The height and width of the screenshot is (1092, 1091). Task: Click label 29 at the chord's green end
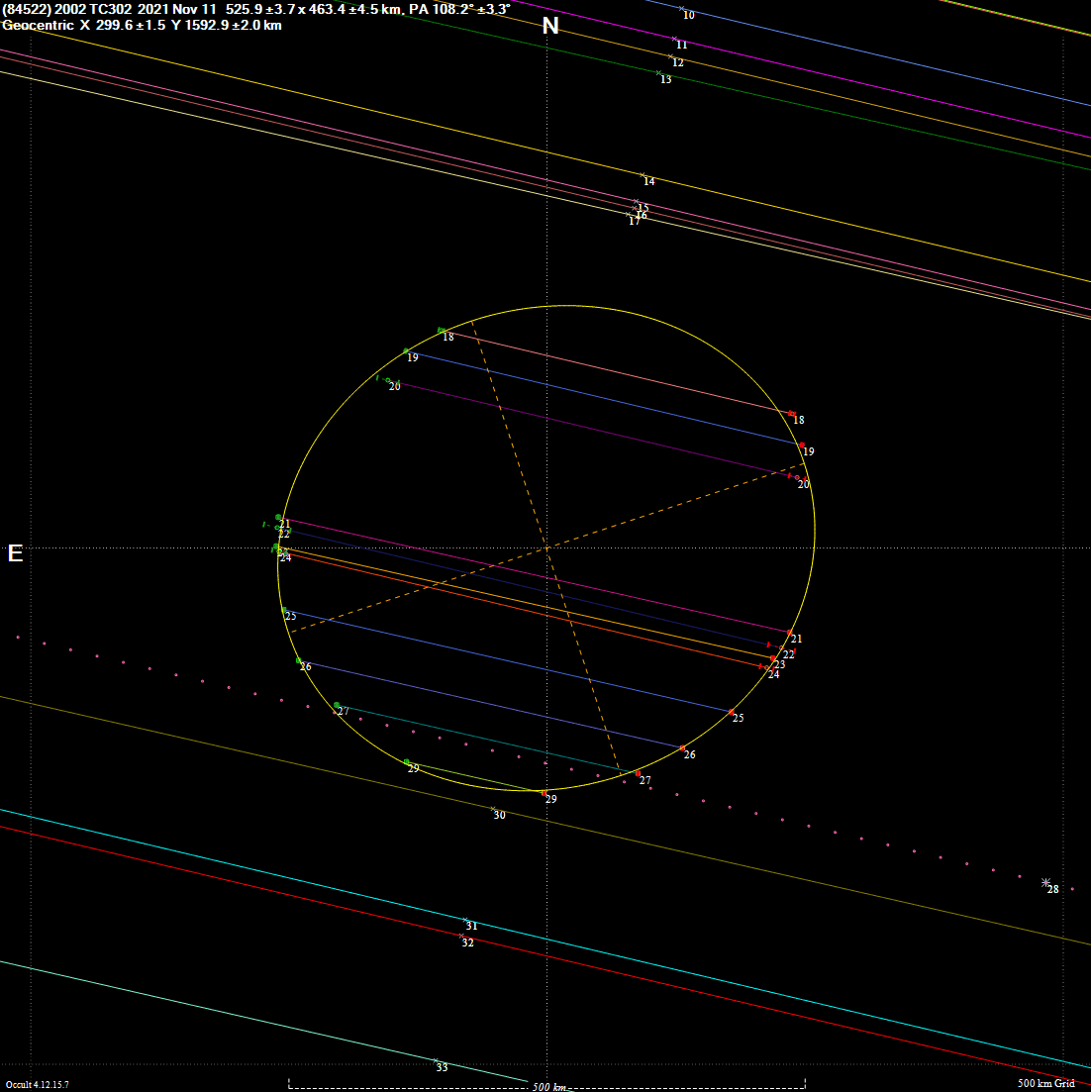[x=414, y=769]
